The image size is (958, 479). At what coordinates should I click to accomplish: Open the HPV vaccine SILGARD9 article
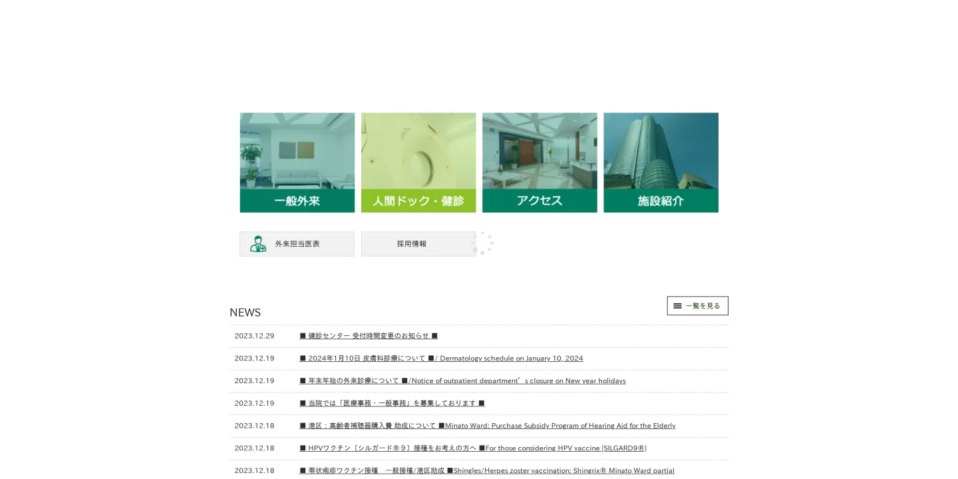(x=473, y=448)
